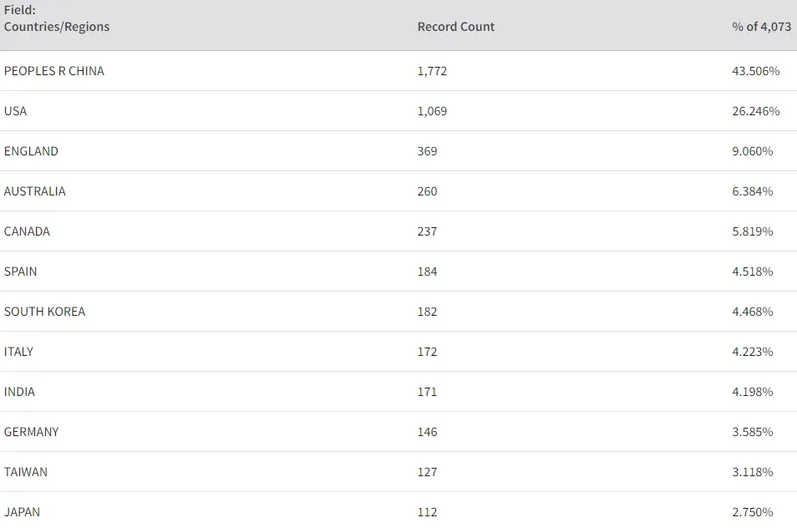The image size is (797, 528).
Task: Click the TAIWAN row label
Action: coord(26,472)
